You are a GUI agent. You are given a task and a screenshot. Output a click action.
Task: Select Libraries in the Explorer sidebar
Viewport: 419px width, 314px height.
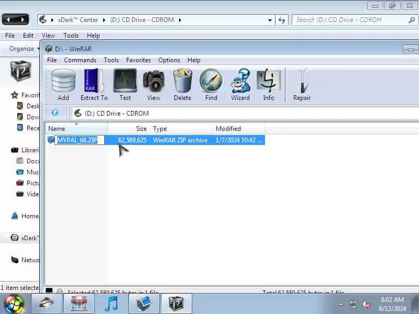[x=25, y=150]
